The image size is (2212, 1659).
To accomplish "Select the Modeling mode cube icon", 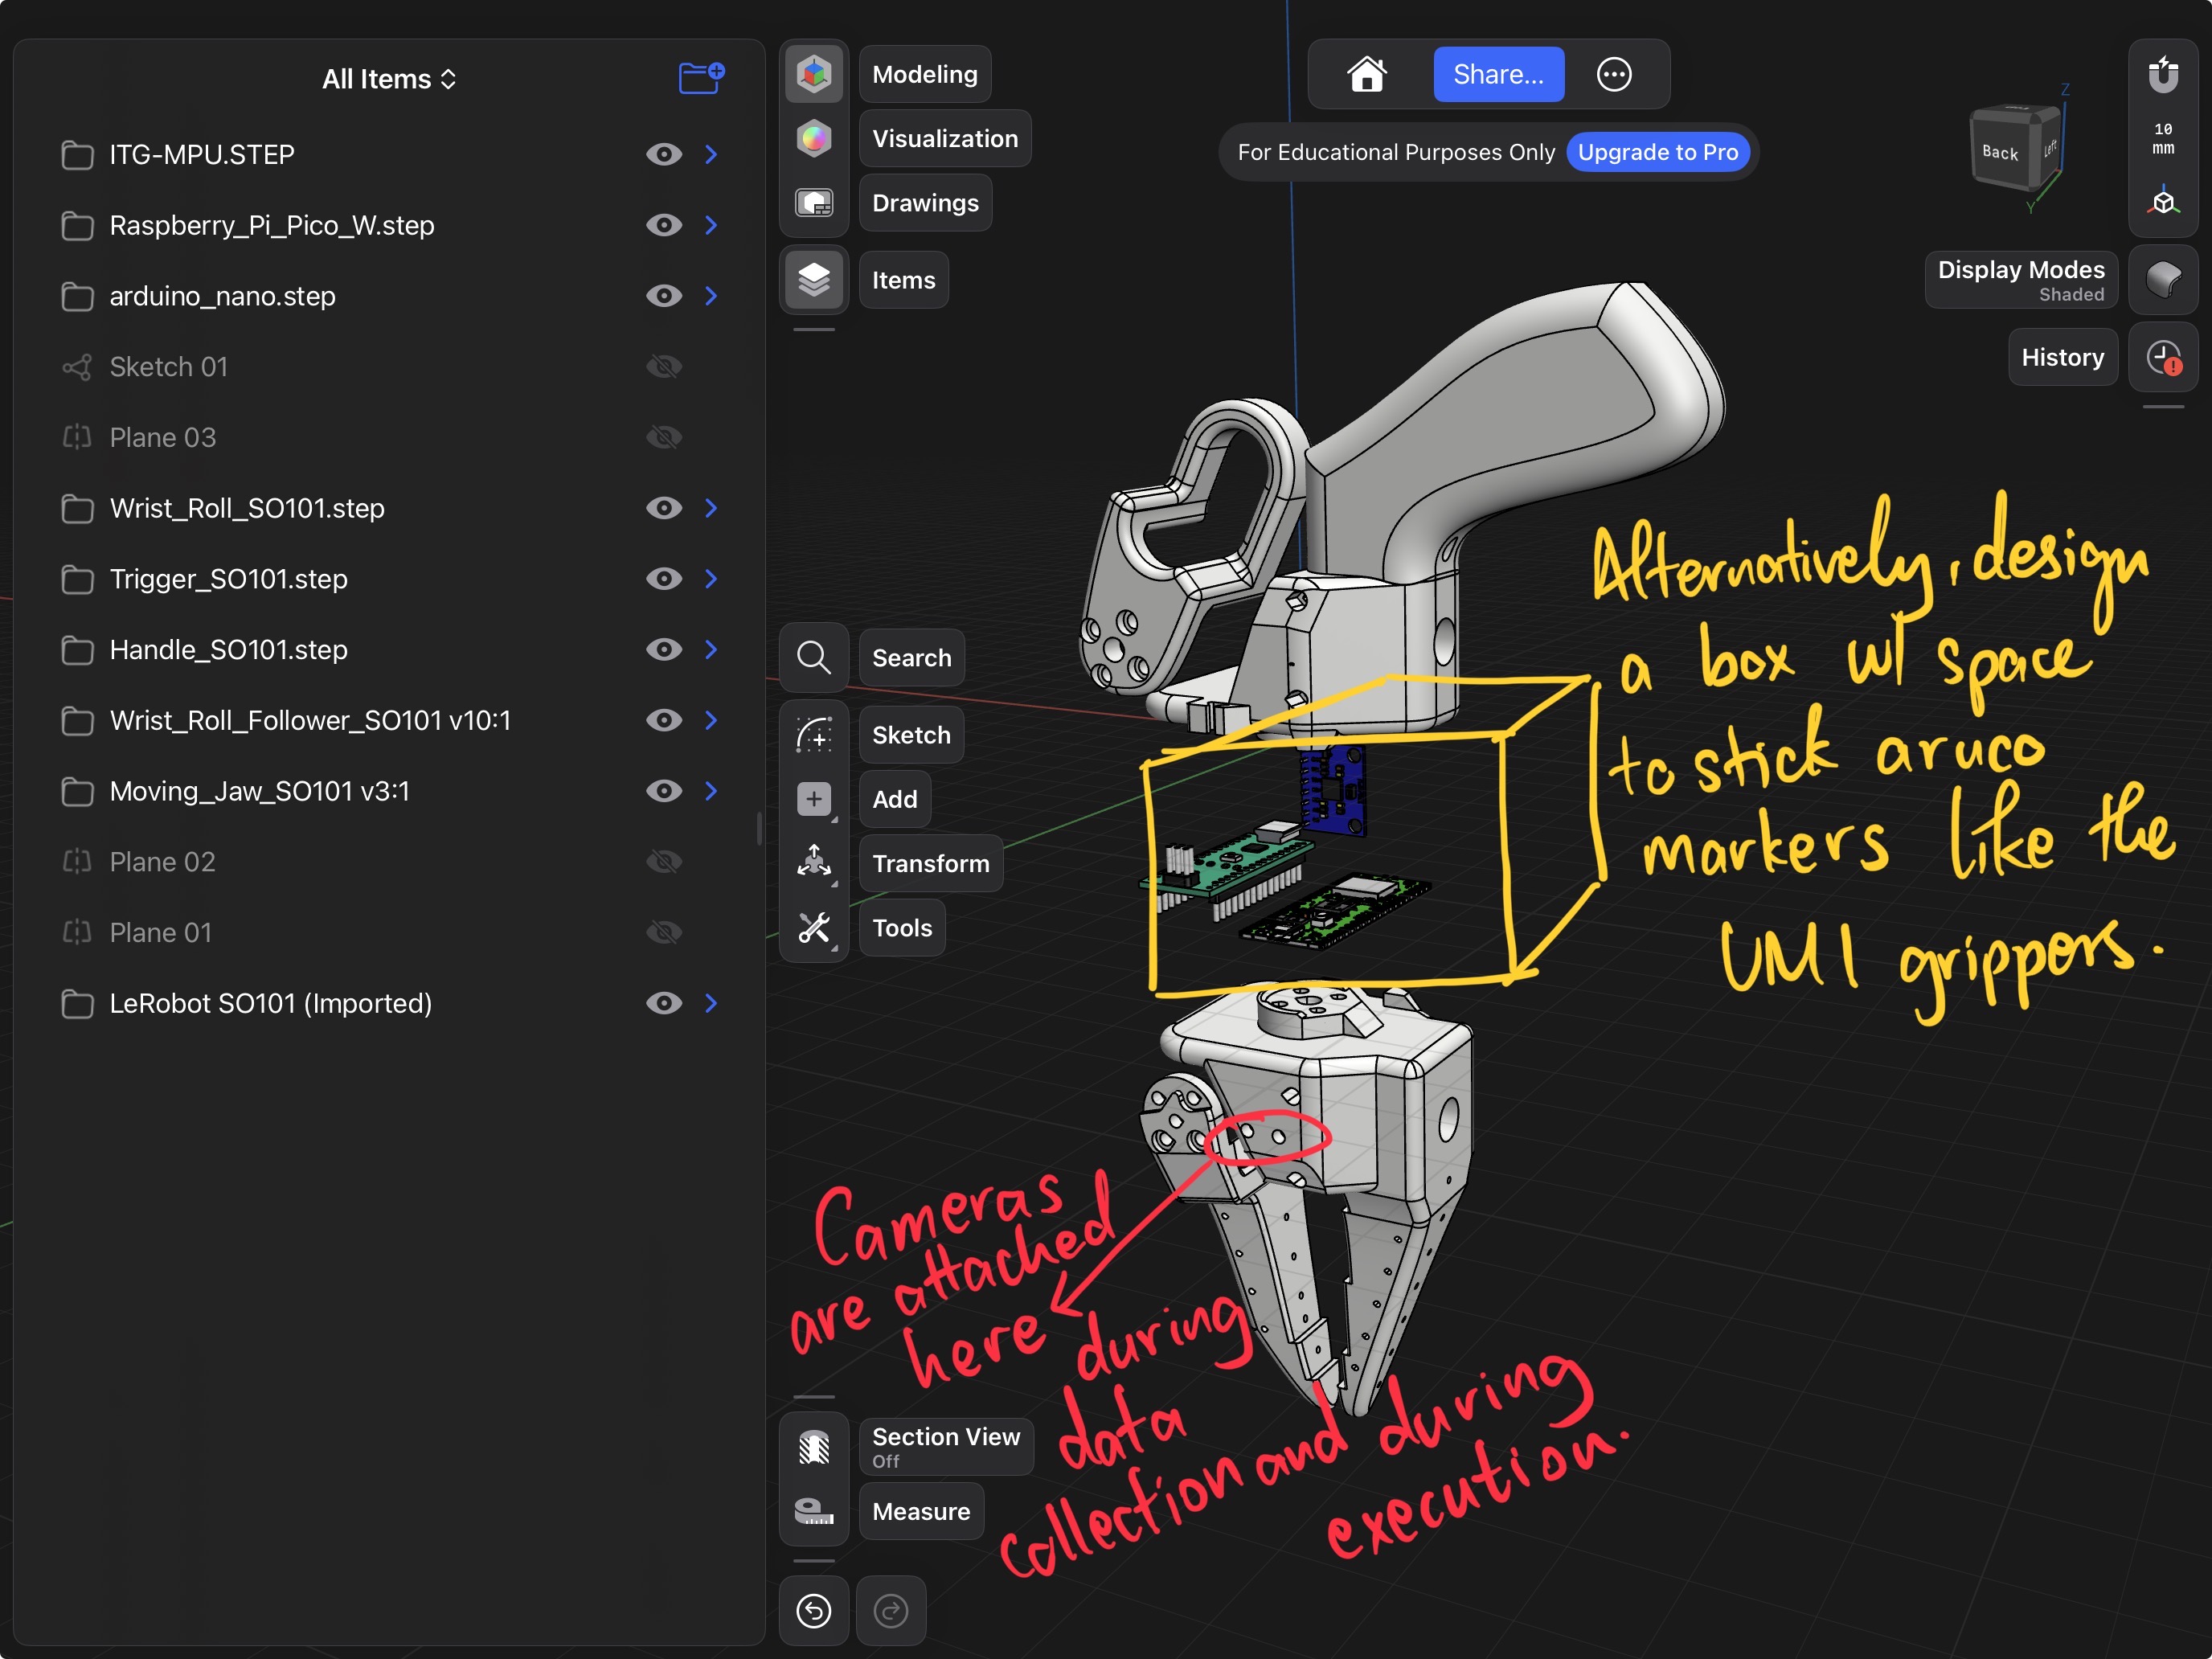I will coord(814,73).
